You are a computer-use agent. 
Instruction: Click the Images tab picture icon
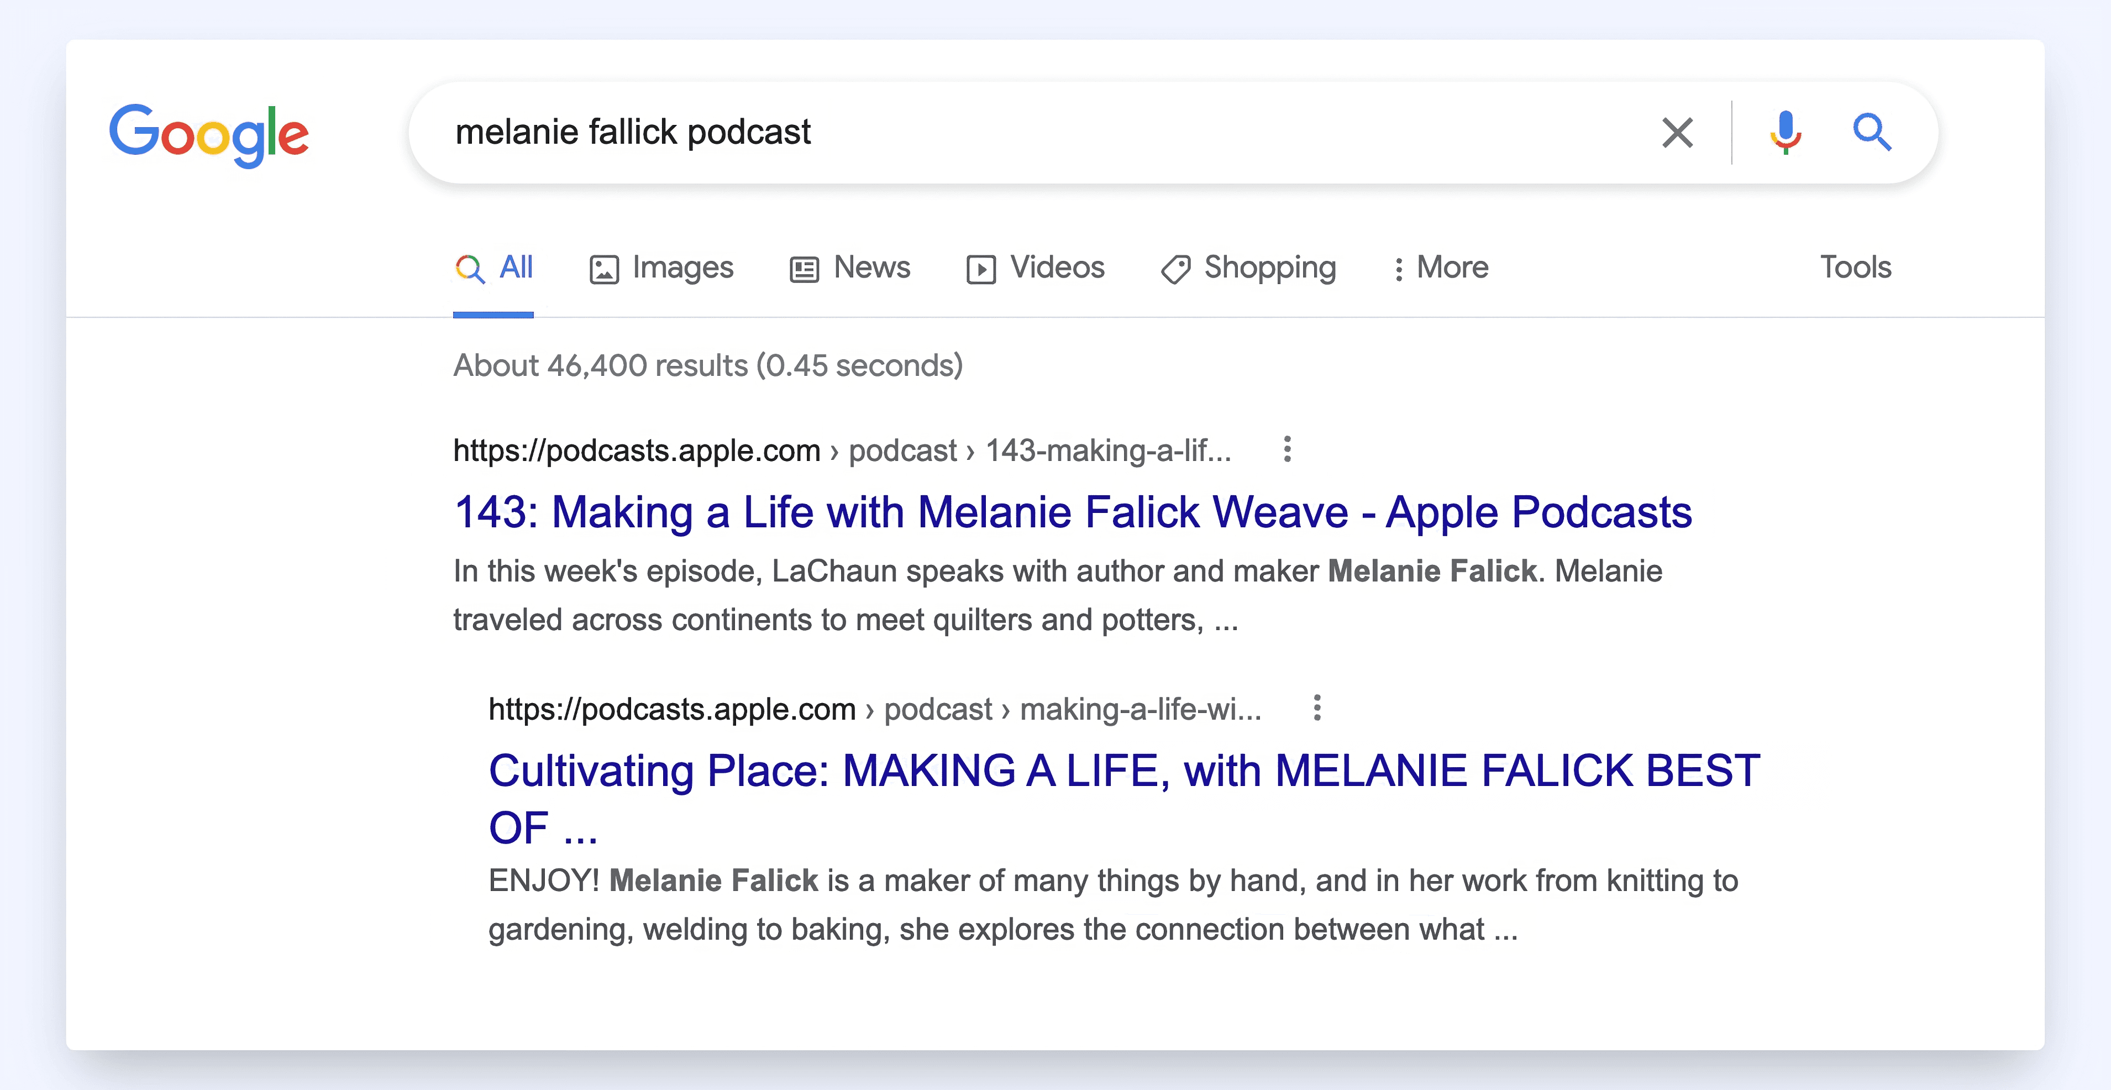click(x=604, y=269)
